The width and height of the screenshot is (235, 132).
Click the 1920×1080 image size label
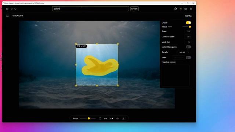coord(18,16)
